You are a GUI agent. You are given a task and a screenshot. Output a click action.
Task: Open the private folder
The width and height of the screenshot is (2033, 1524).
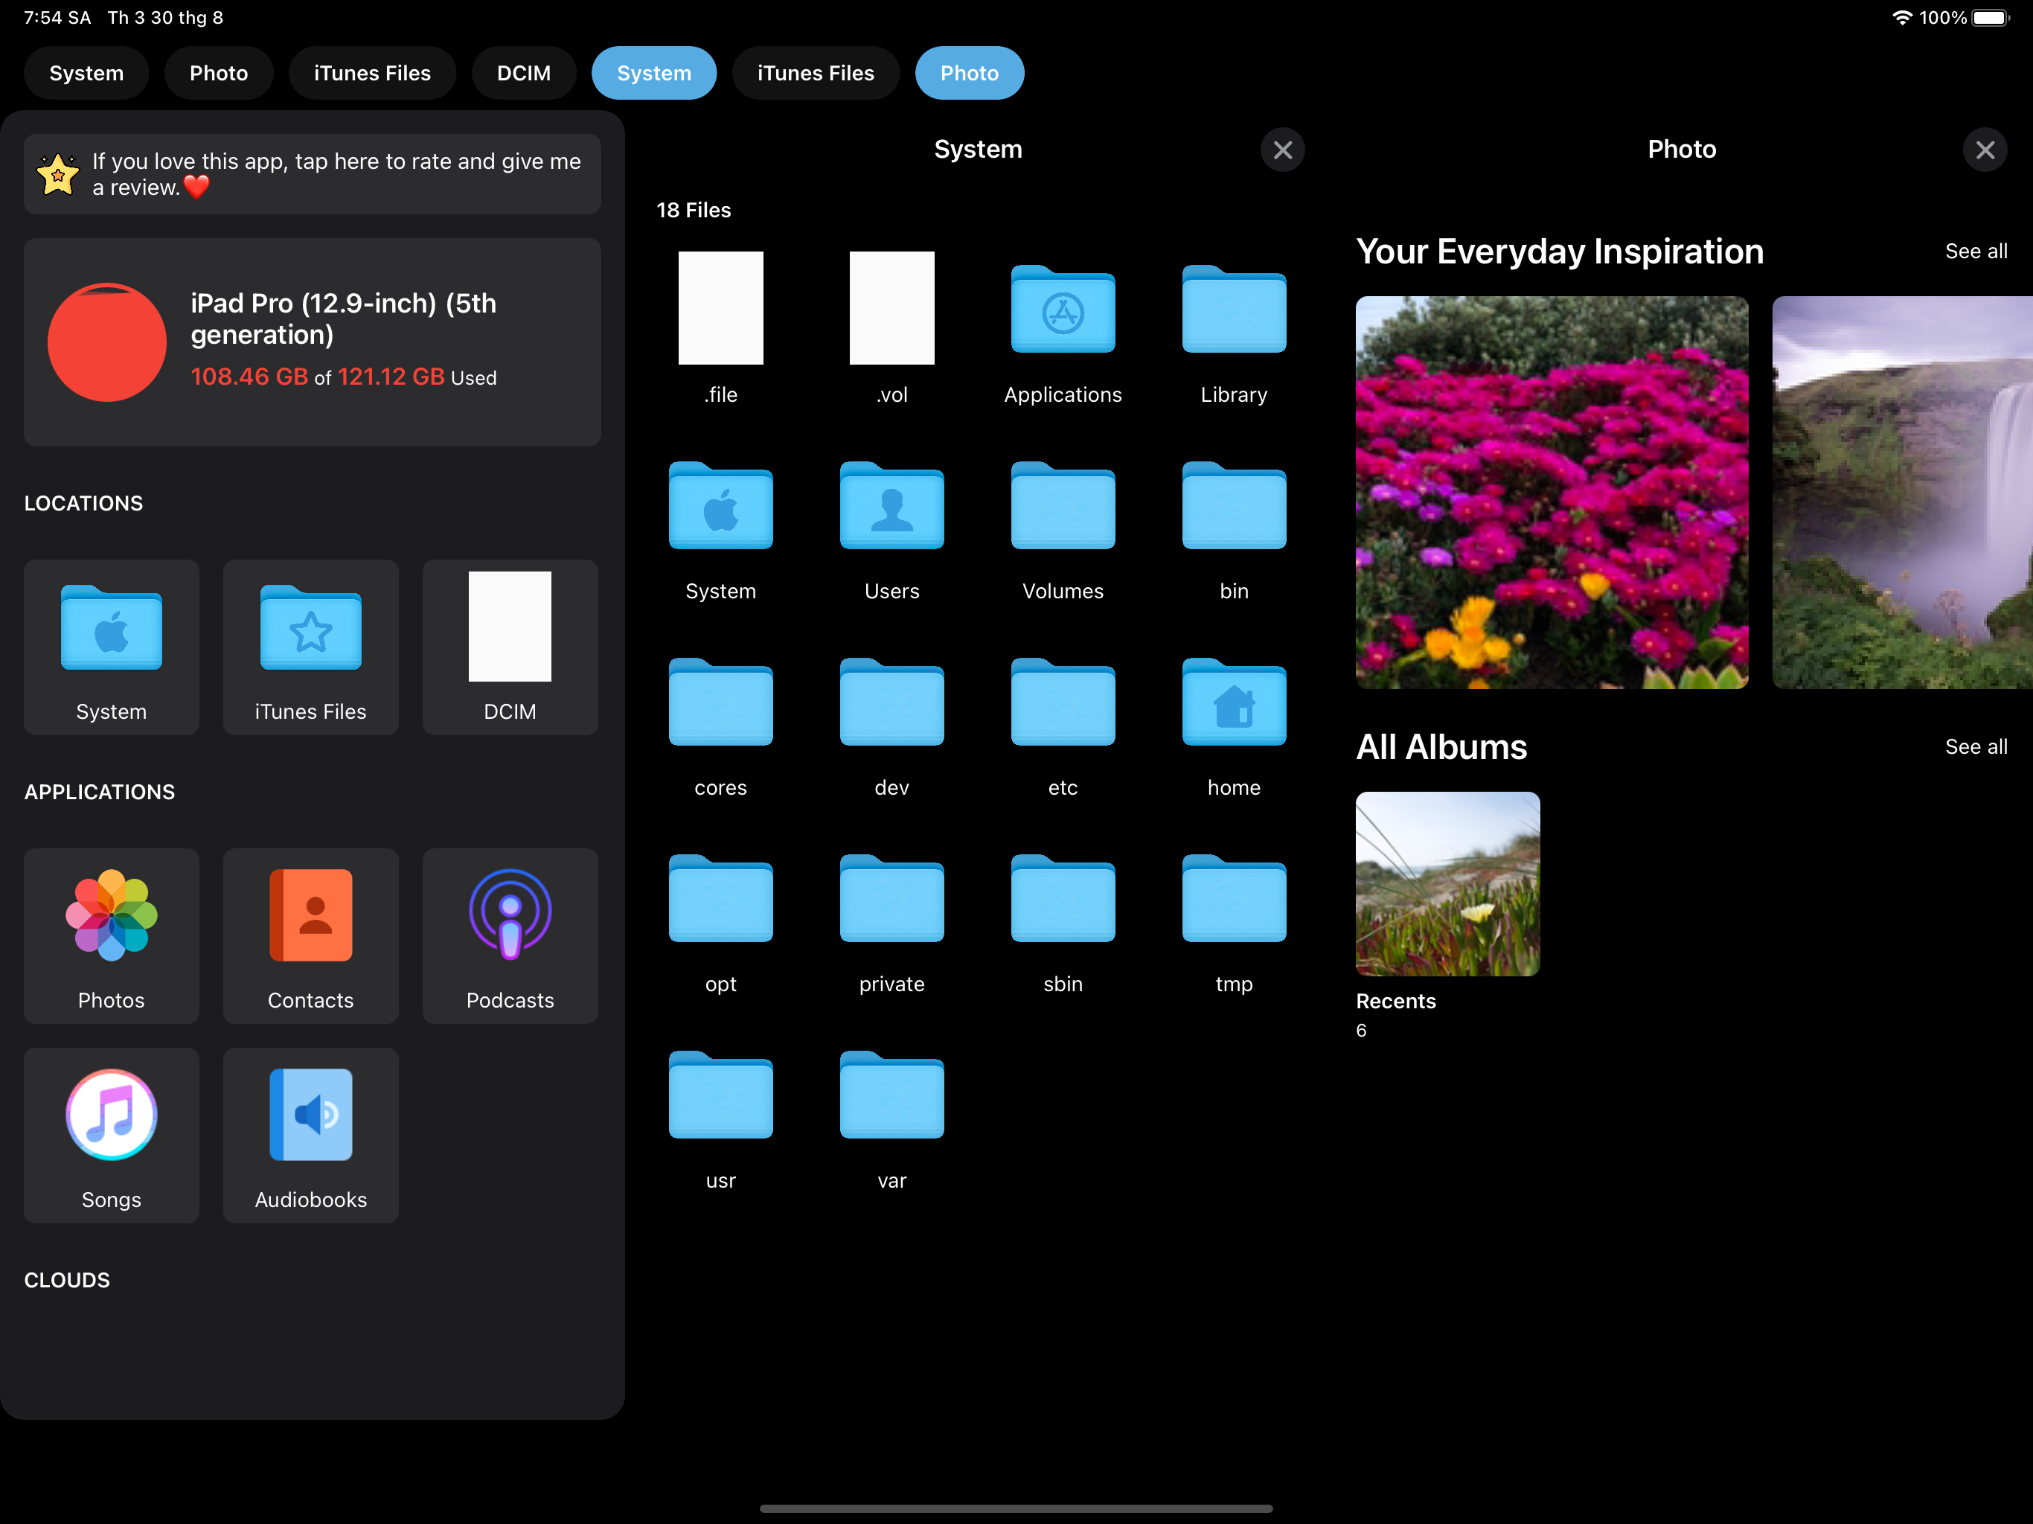pyautogui.click(x=891, y=902)
